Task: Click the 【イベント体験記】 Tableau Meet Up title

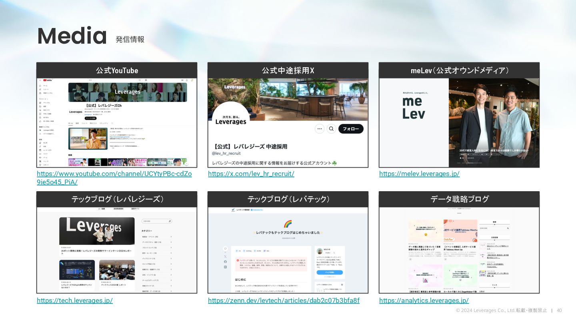Action: tap(460, 248)
